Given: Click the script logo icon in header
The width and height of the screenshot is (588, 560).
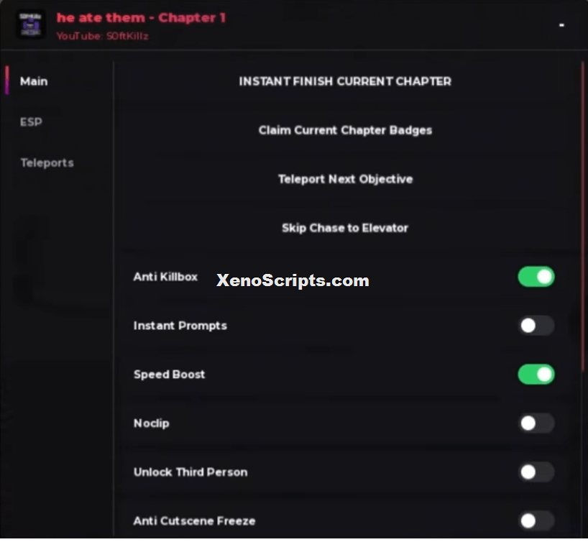Looking at the screenshot, I should [31, 24].
